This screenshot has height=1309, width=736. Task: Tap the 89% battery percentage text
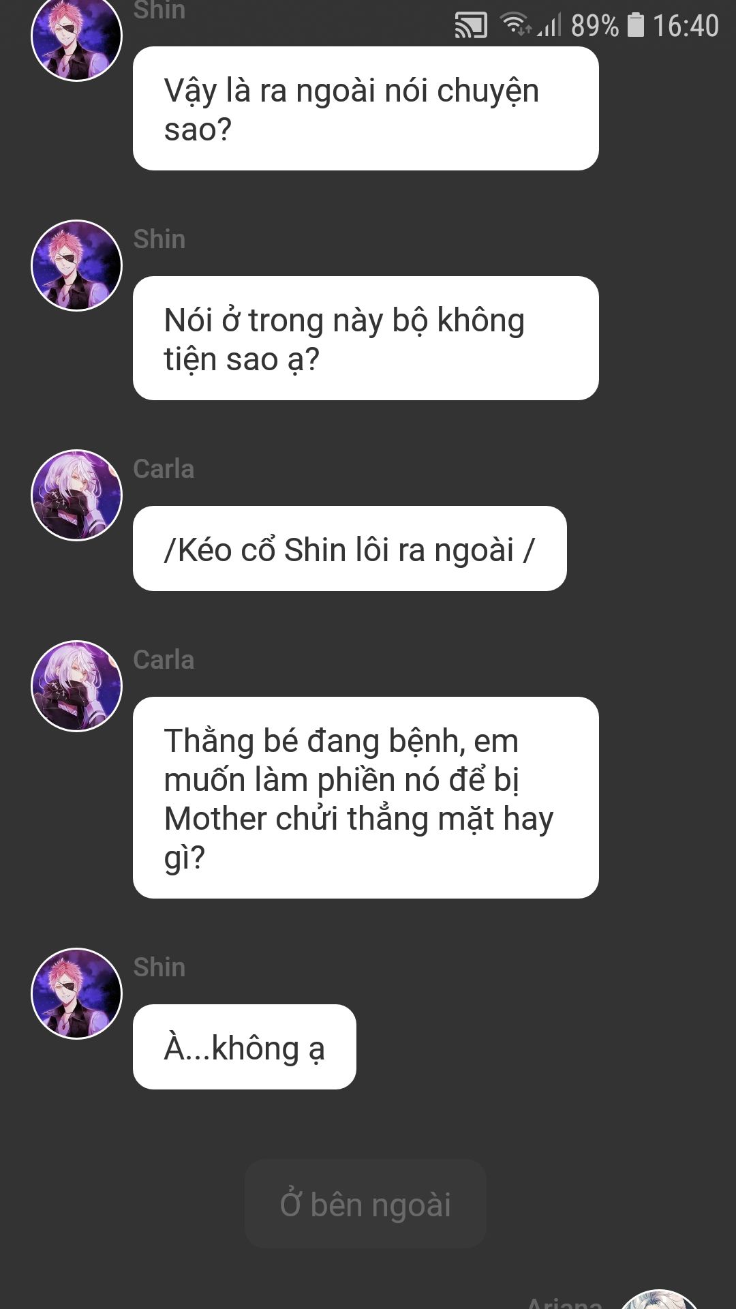coord(594,26)
